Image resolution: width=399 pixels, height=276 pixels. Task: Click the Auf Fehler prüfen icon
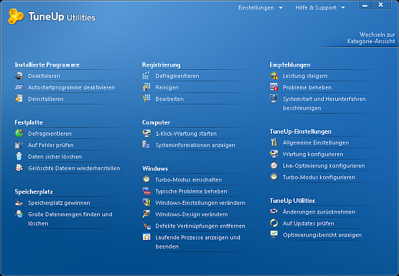tap(19, 145)
